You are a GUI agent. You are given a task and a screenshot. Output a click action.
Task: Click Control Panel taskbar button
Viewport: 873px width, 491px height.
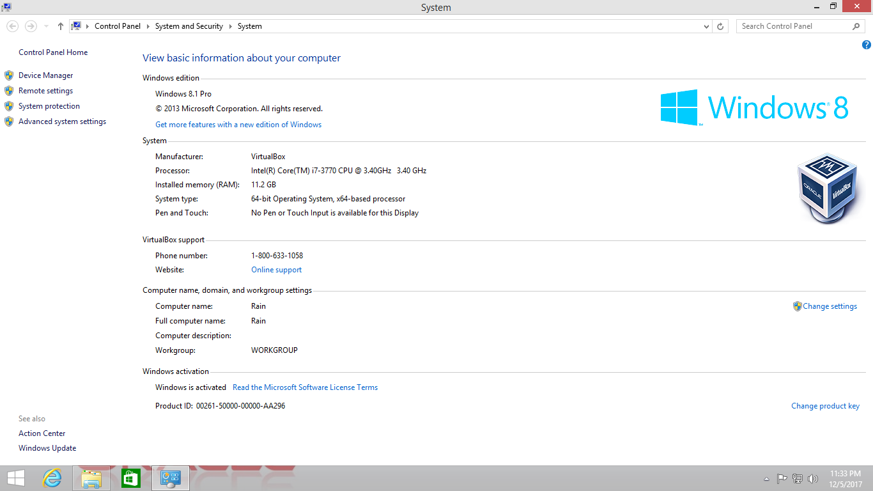[x=171, y=478]
